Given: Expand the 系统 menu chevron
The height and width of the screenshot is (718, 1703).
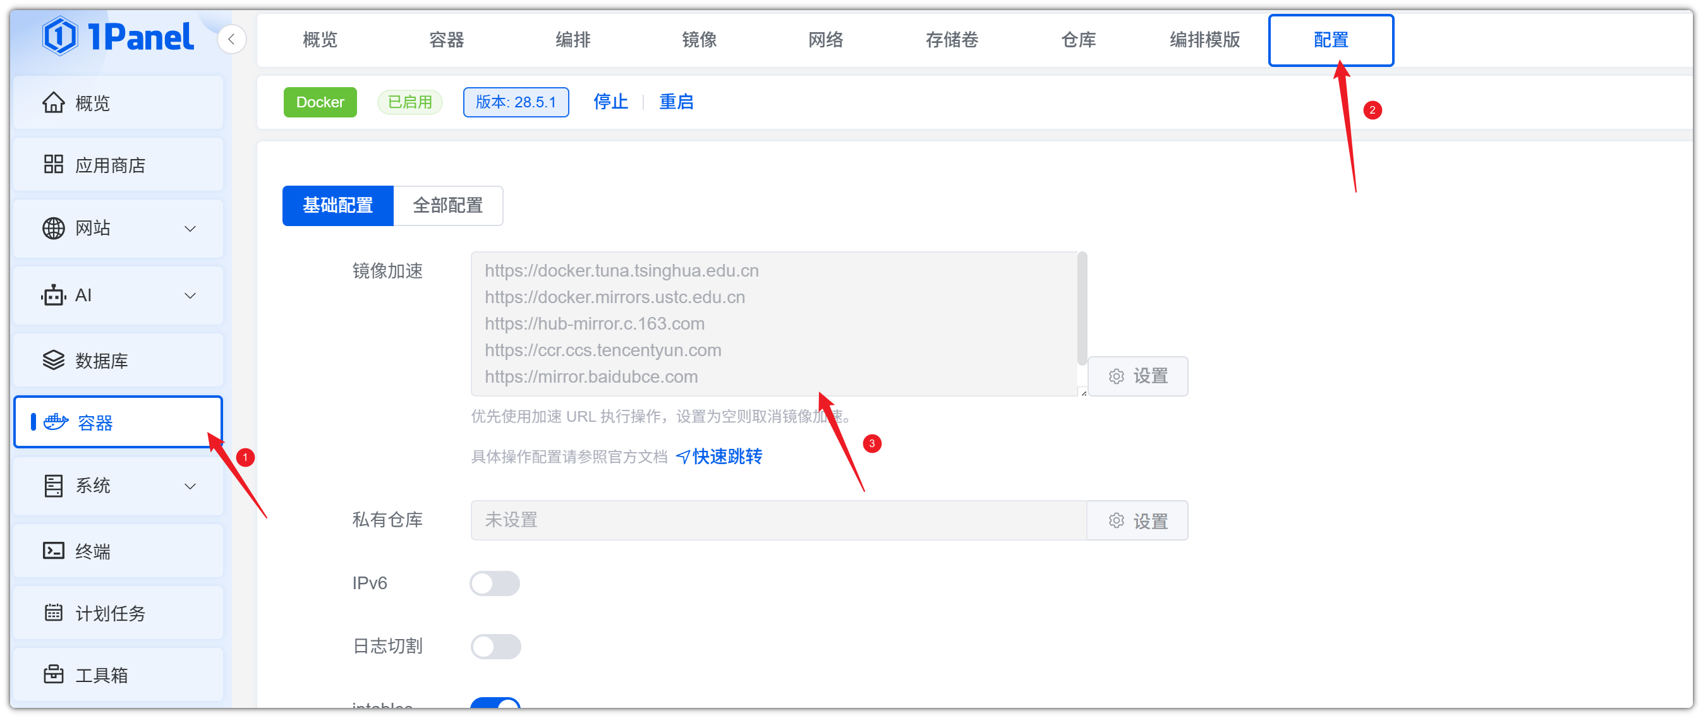Looking at the screenshot, I should click(190, 486).
